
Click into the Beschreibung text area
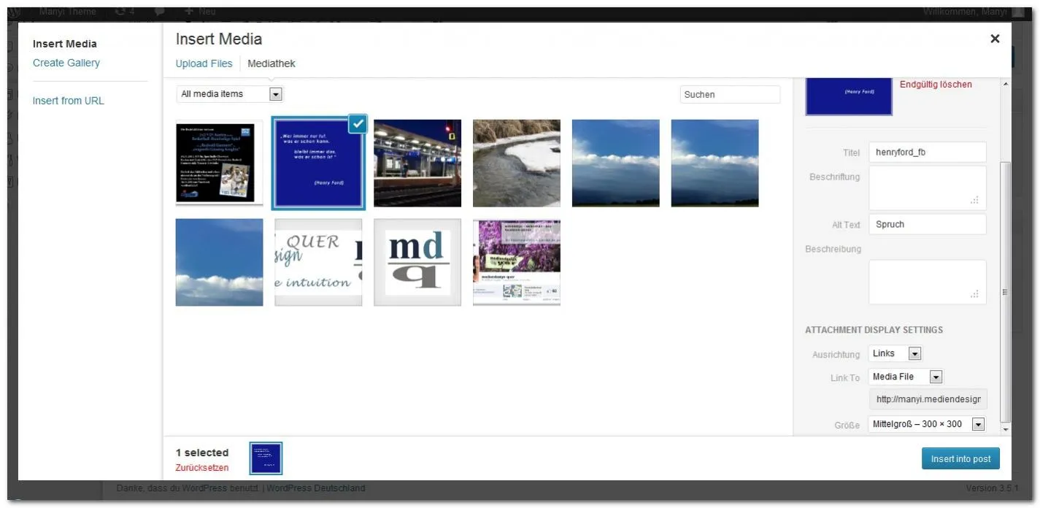(x=928, y=282)
